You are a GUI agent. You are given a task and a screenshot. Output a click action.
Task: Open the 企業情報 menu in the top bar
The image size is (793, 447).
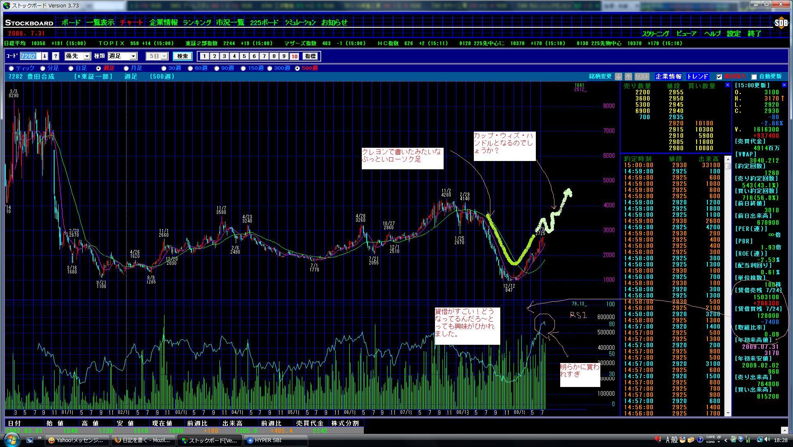point(163,23)
